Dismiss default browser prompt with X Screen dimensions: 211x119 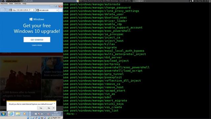54,103
